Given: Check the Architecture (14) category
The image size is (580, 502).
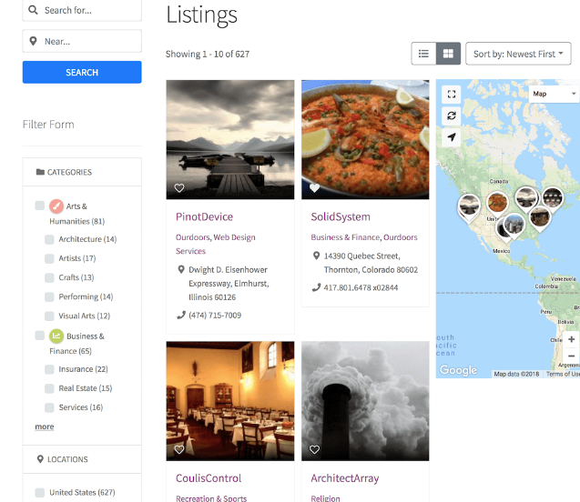Looking at the screenshot, I should [x=49, y=239].
